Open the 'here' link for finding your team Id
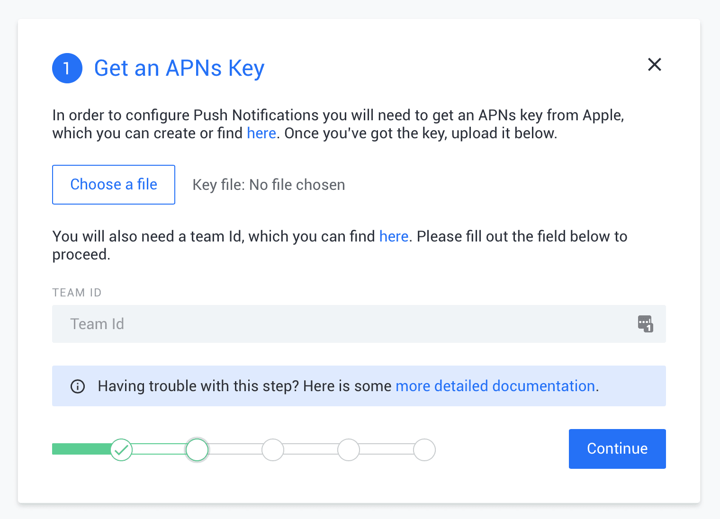 click(394, 236)
